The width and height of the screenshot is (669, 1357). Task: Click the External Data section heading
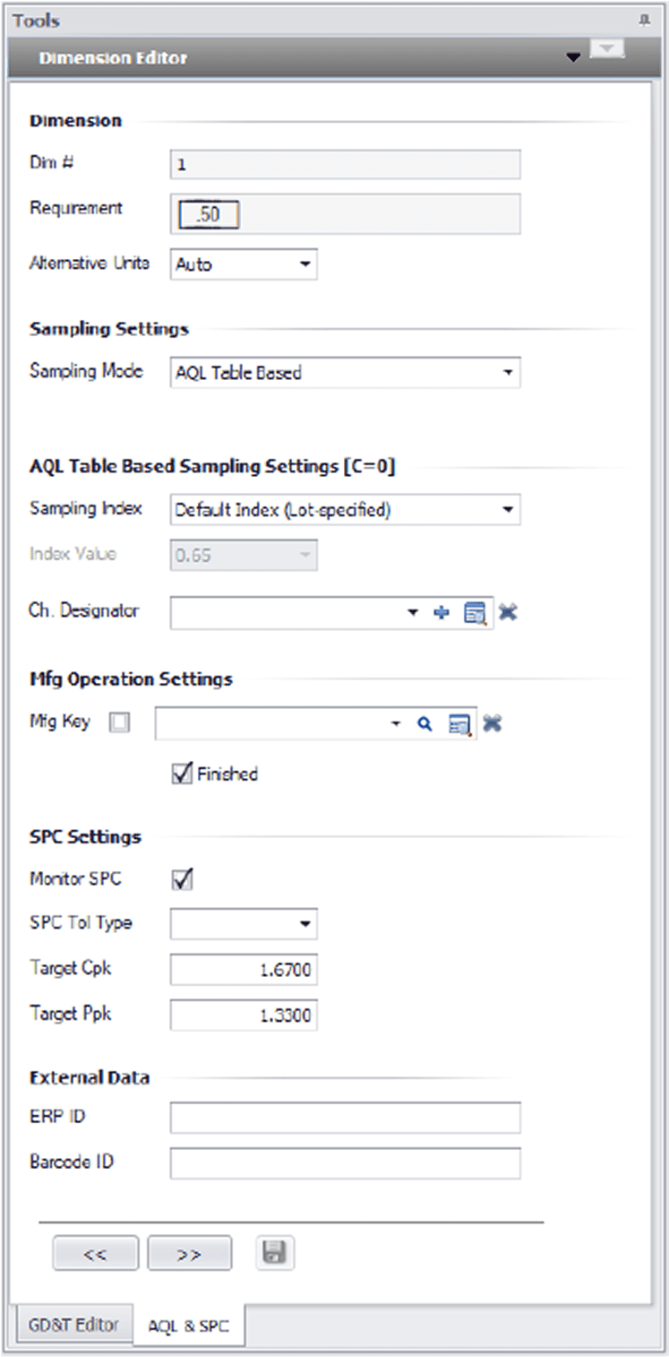pyautogui.click(x=90, y=1077)
